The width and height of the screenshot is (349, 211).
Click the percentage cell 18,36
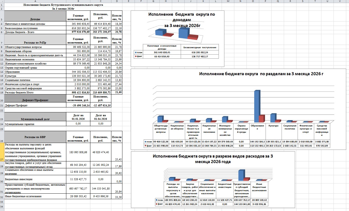(117, 24)
